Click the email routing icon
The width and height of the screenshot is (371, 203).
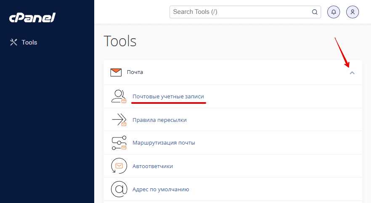coord(119,143)
